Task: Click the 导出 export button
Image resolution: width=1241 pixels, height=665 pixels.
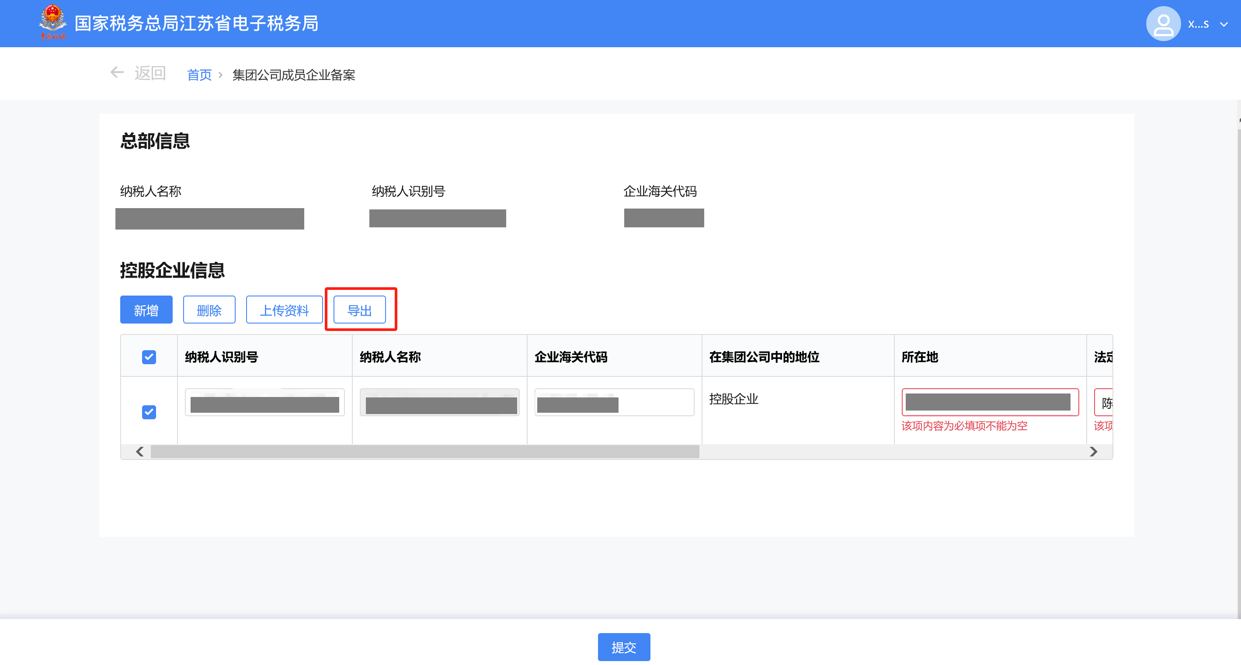Action: point(359,310)
